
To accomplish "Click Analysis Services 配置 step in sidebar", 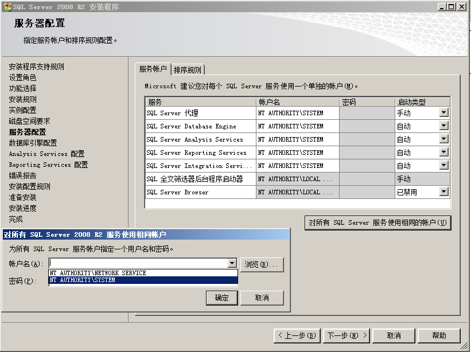I will tap(46, 154).
